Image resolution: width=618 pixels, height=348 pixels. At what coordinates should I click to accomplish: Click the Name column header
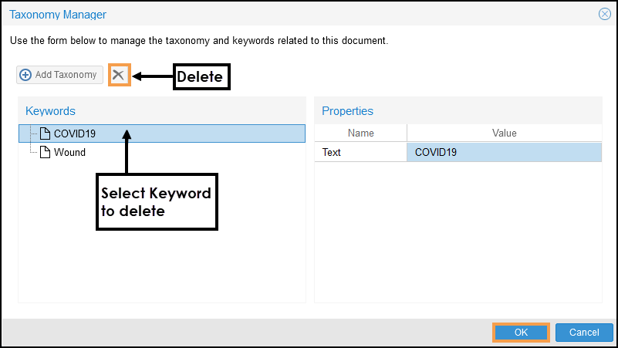click(x=360, y=133)
